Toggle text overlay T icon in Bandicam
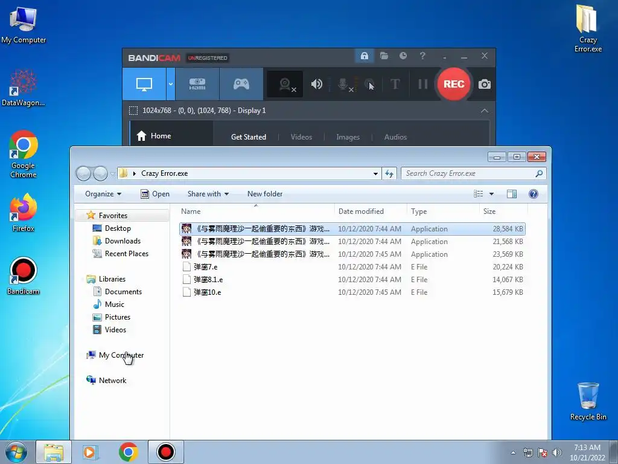 point(395,84)
